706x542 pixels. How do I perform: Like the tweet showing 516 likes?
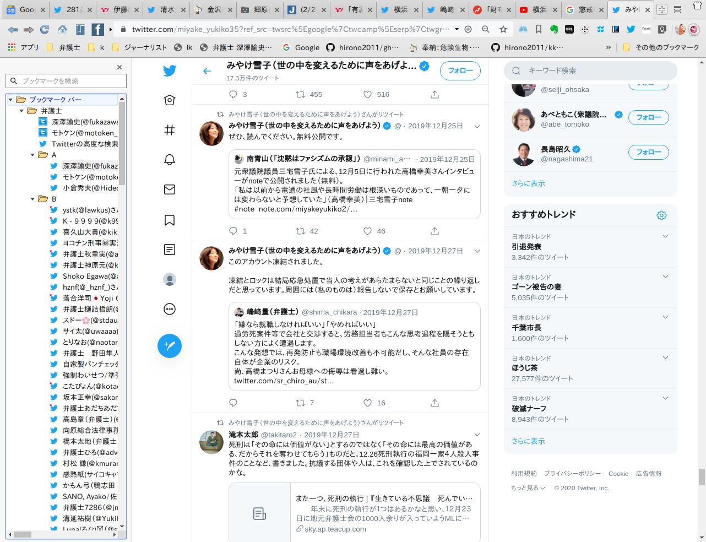pyautogui.click(x=368, y=94)
